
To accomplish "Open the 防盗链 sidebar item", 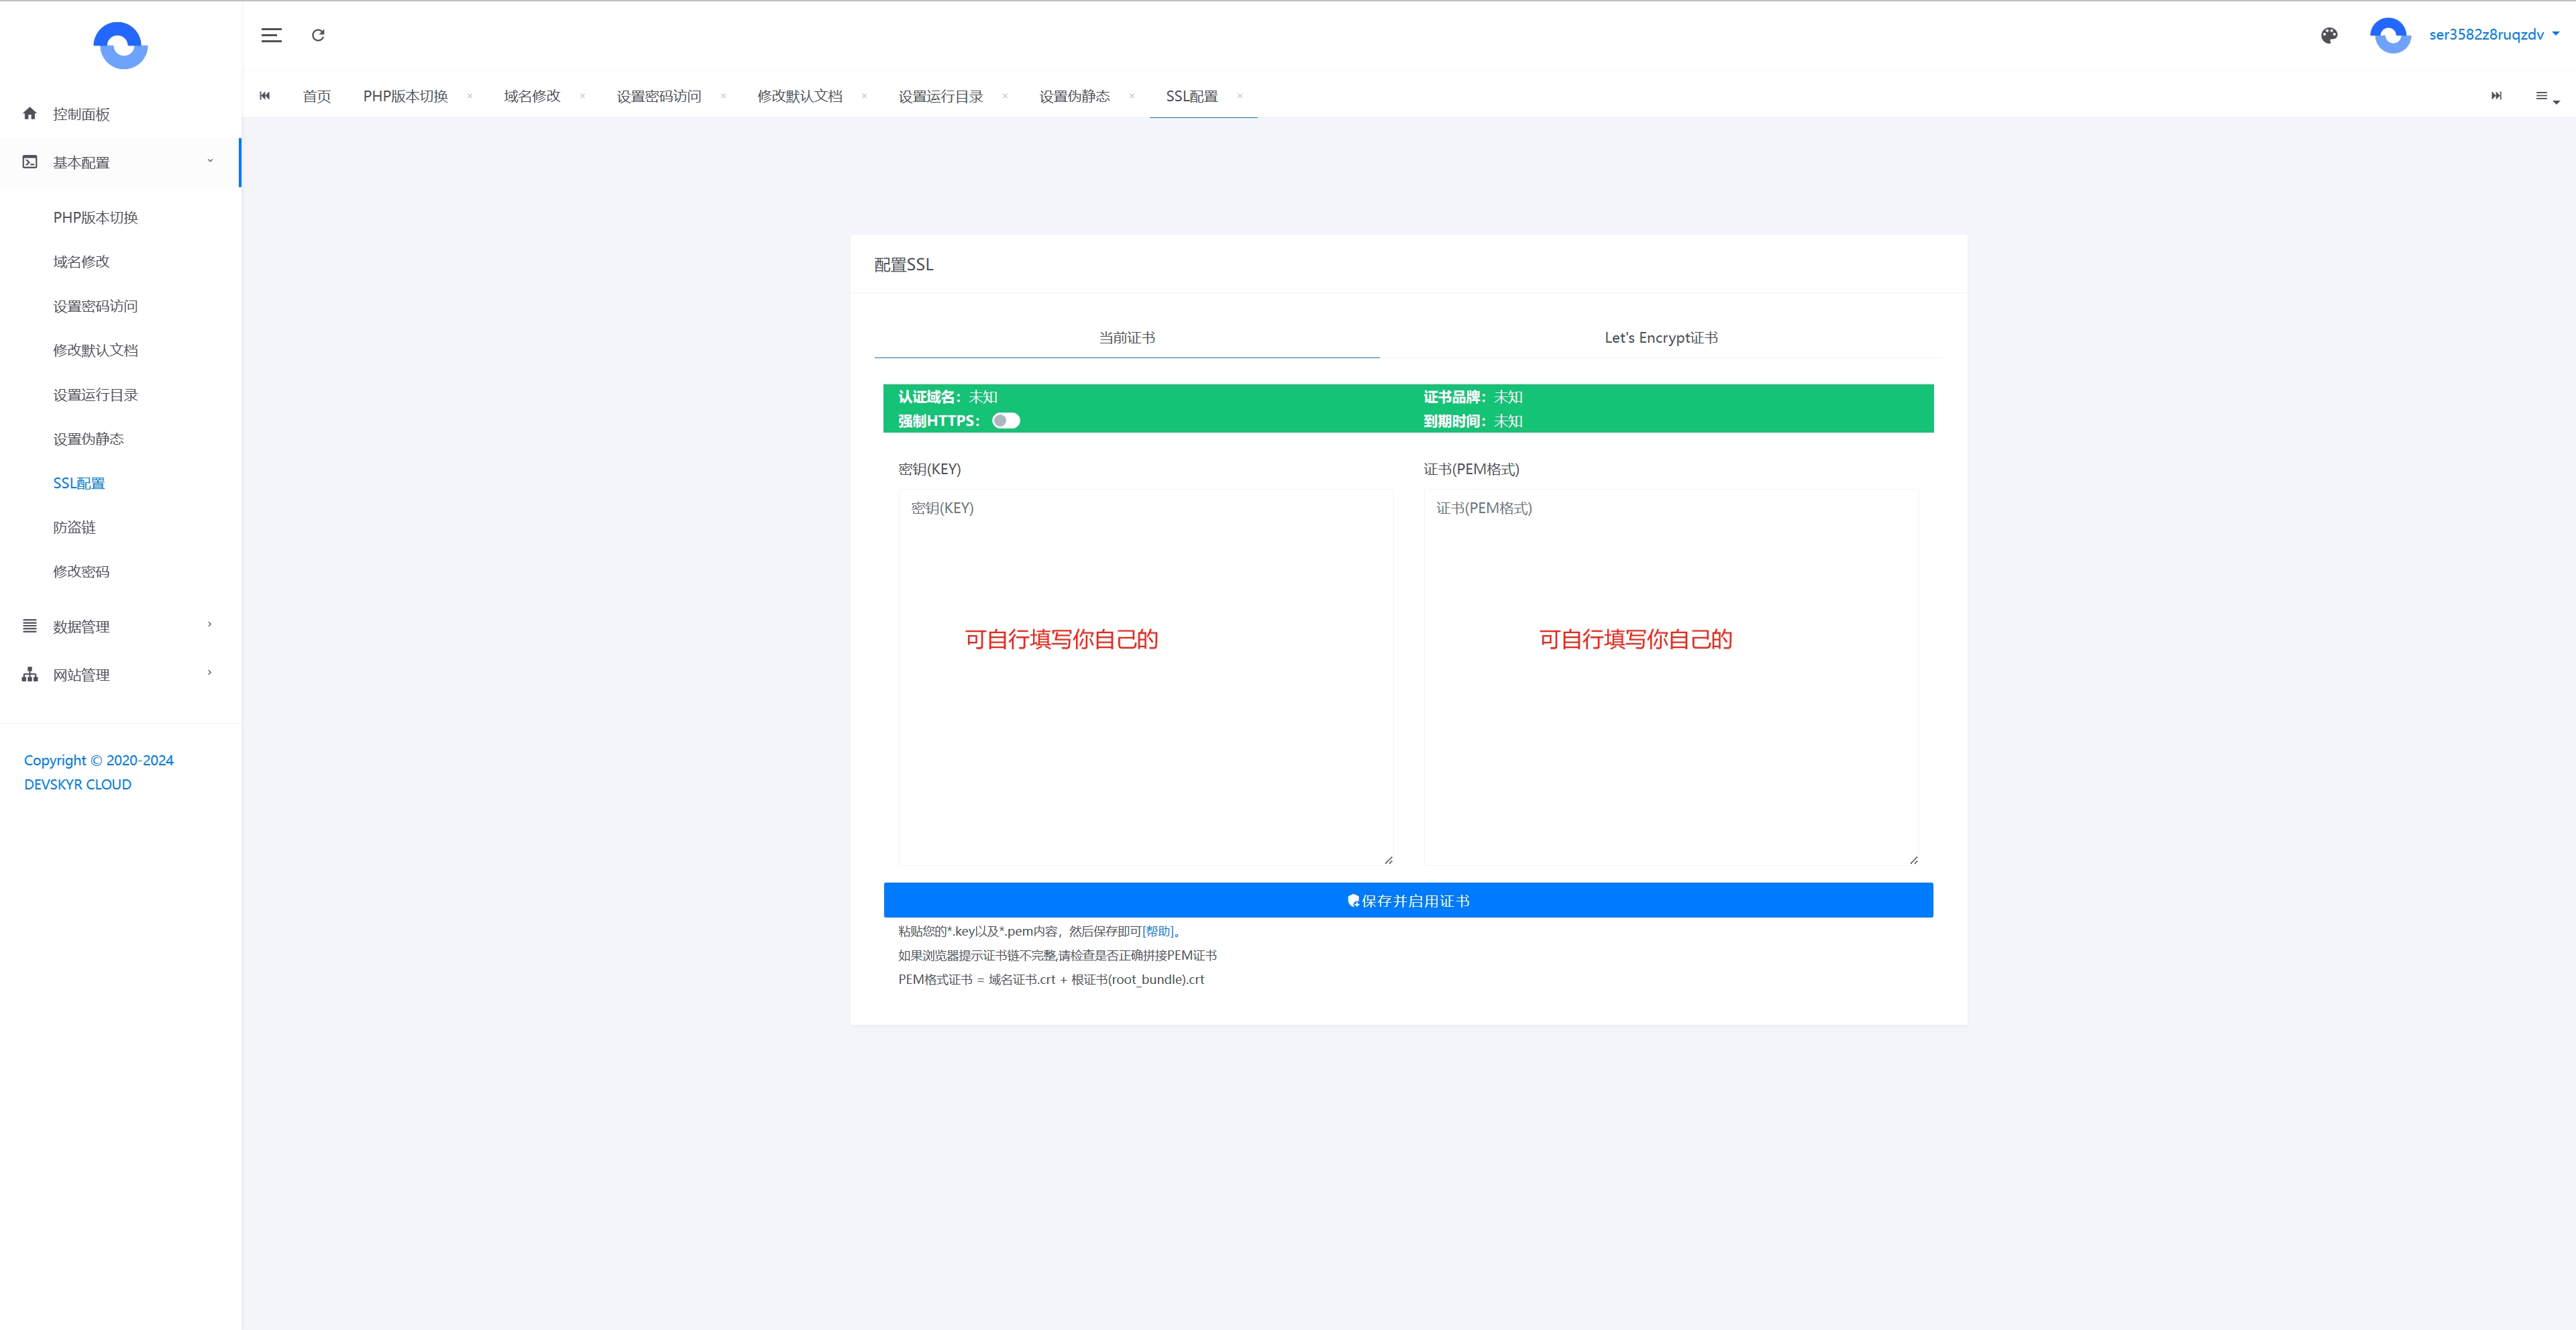I will pyautogui.click(x=75, y=527).
